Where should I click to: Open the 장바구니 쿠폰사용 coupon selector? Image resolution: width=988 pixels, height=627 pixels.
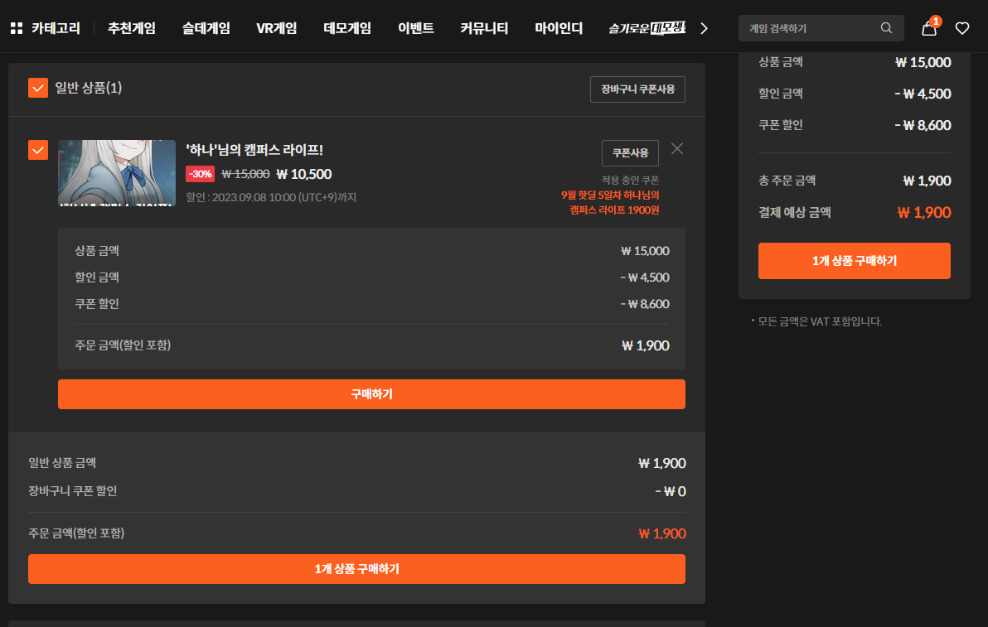click(637, 89)
